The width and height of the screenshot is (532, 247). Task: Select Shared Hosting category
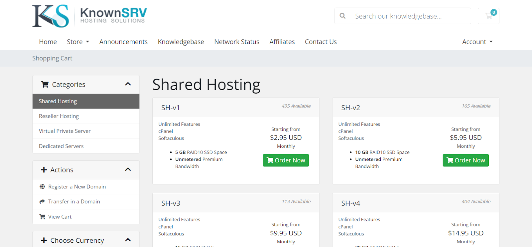click(86, 101)
